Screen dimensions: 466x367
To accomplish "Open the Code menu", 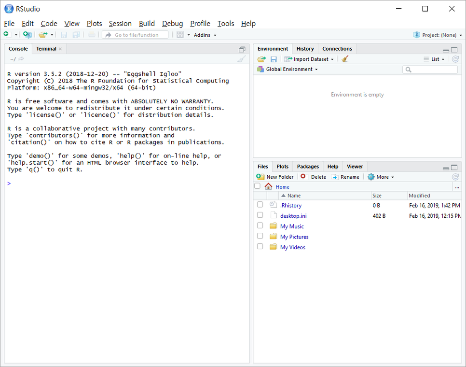I will click(x=49, y=24).
